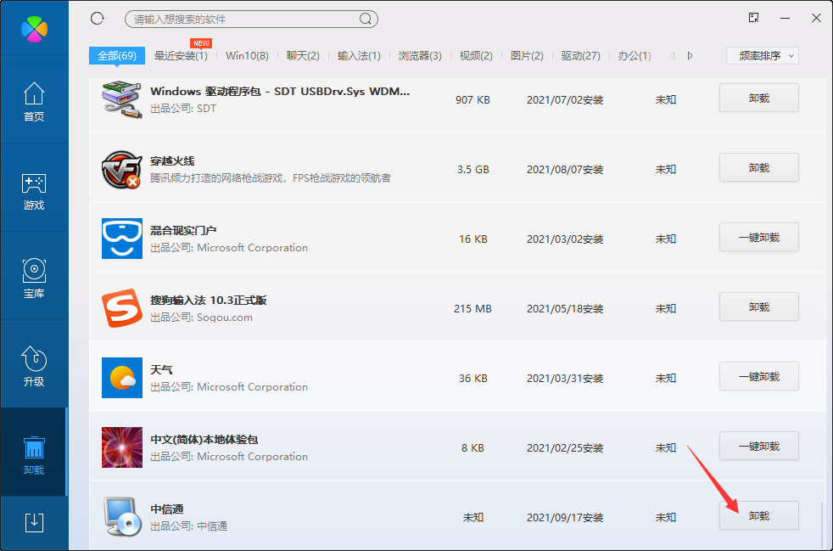Uninstall 中信通

click(759, 516)
